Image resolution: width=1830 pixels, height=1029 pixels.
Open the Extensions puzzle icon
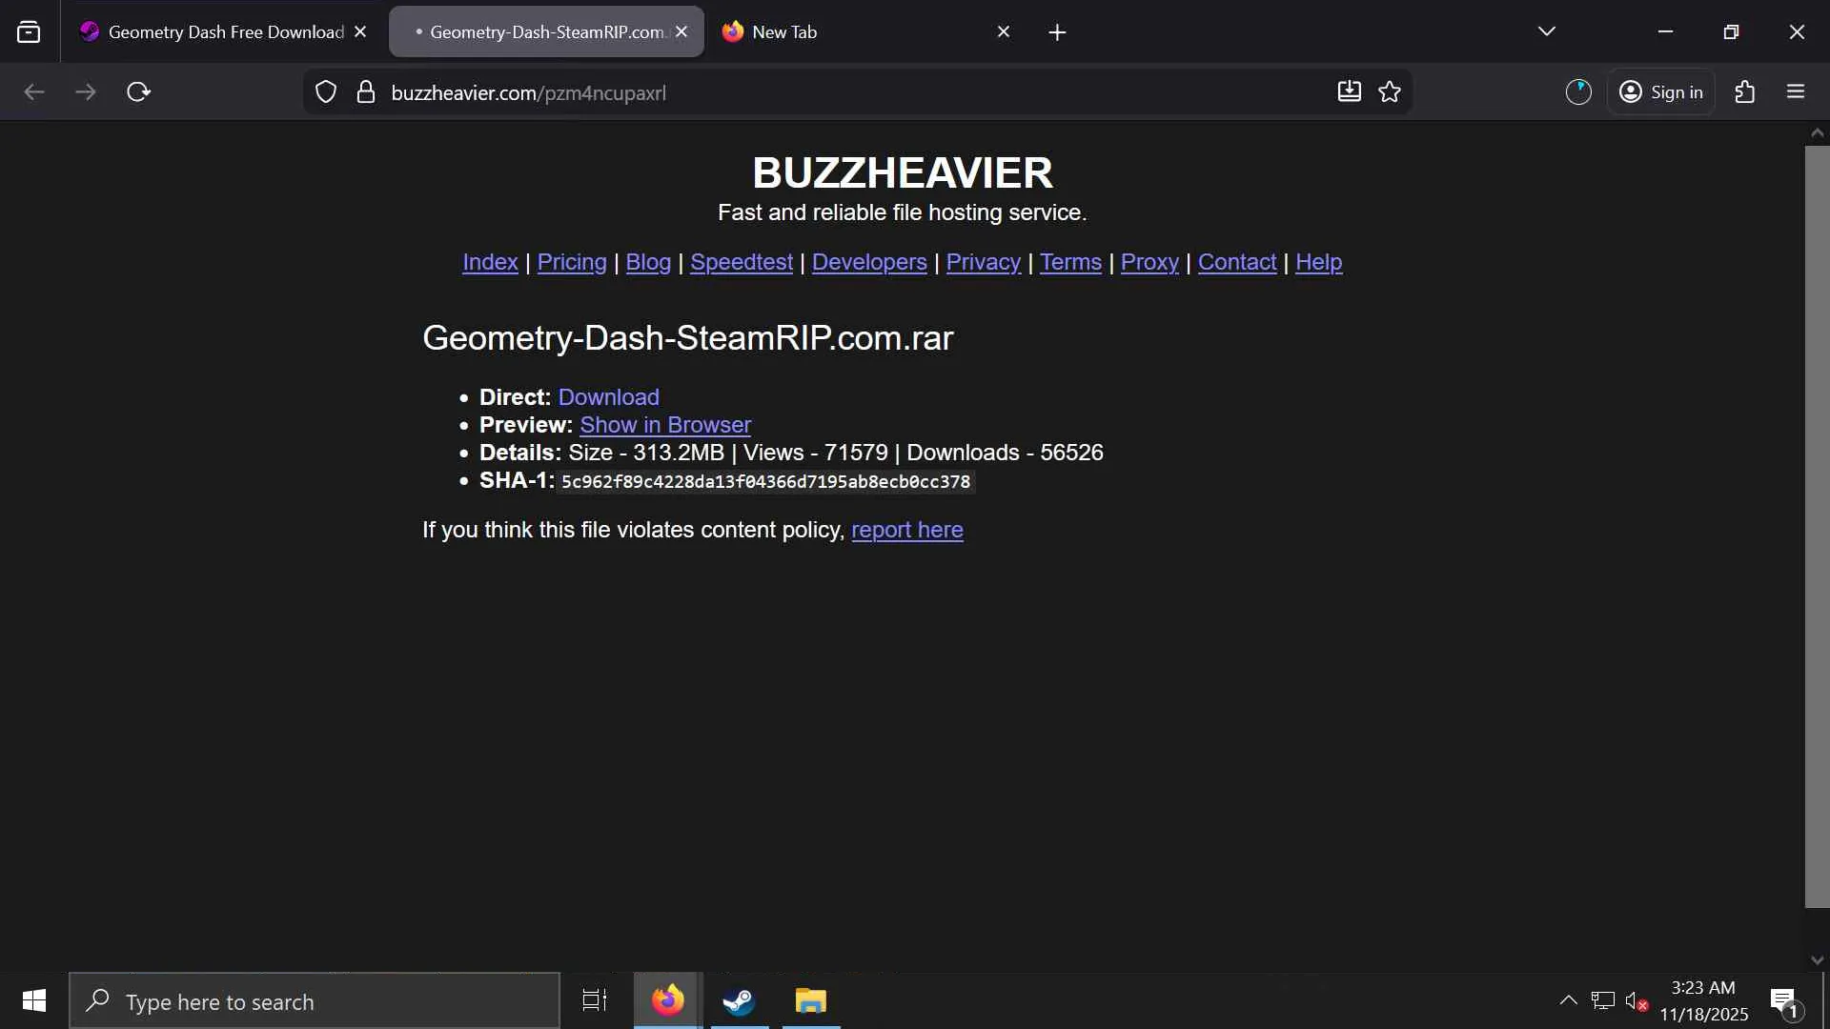point(1744,92)
